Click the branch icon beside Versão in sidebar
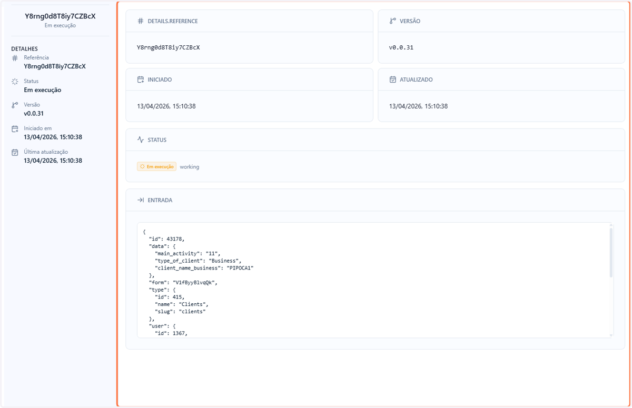The width and height of the screenshot is (632, 408). [15, 105]
